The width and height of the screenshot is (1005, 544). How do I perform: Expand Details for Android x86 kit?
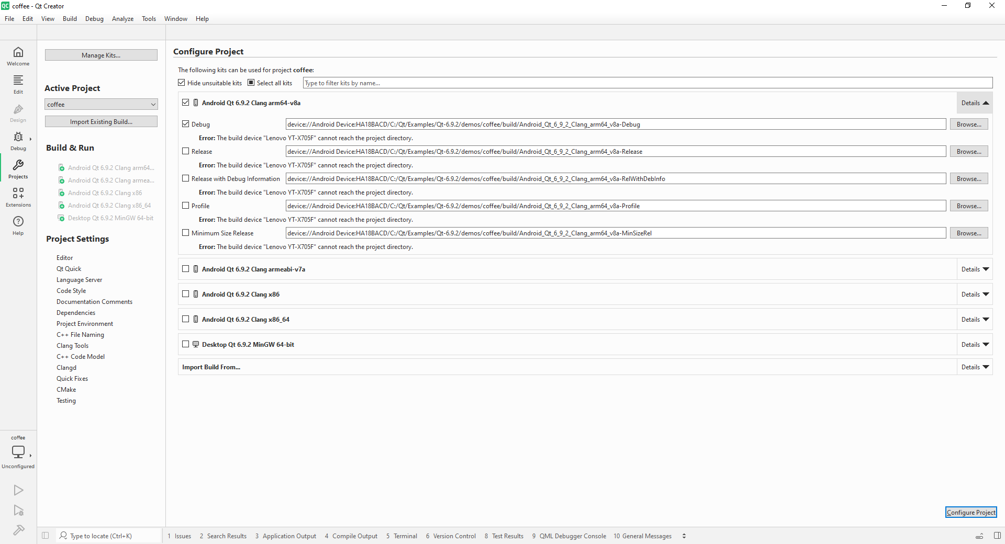tap(975, 294)
